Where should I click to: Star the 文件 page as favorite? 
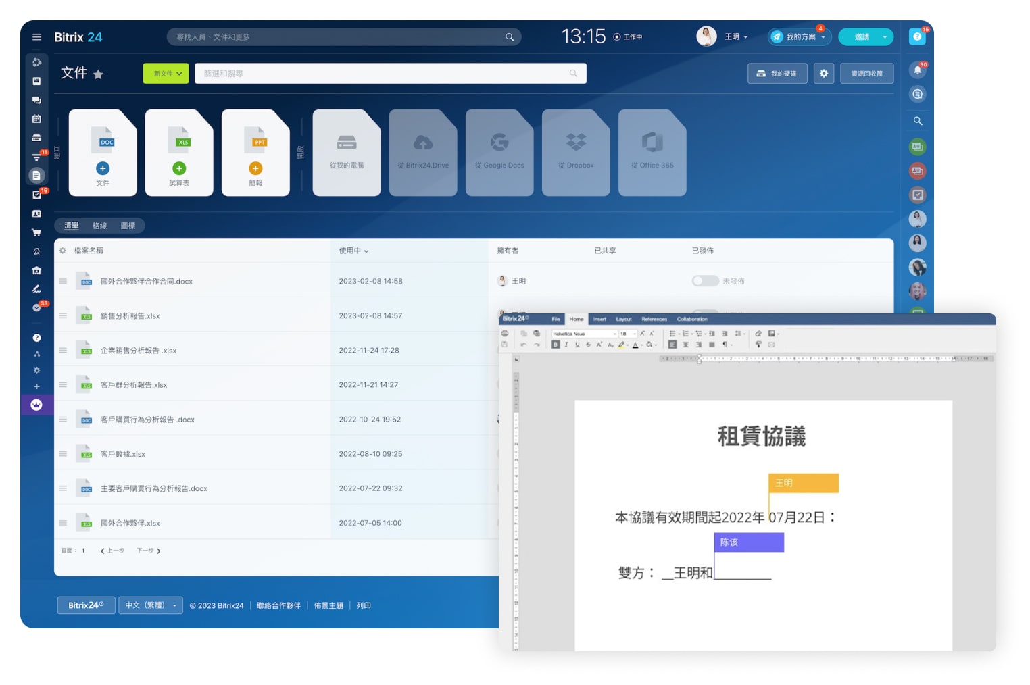(x=98, y=74)
